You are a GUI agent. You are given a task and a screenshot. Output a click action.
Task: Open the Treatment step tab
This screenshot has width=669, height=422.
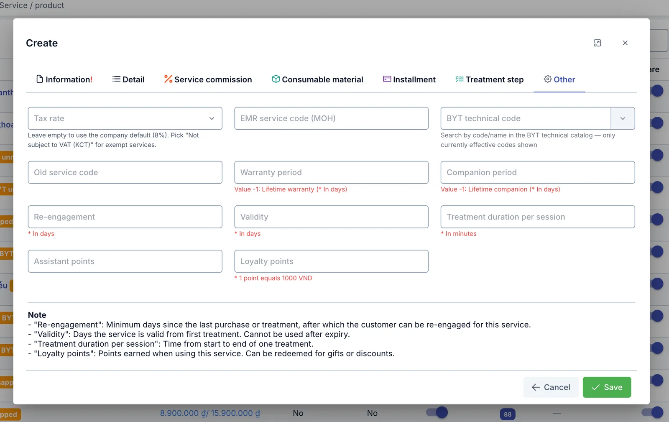pyautogui.click(x=489, y=79)
